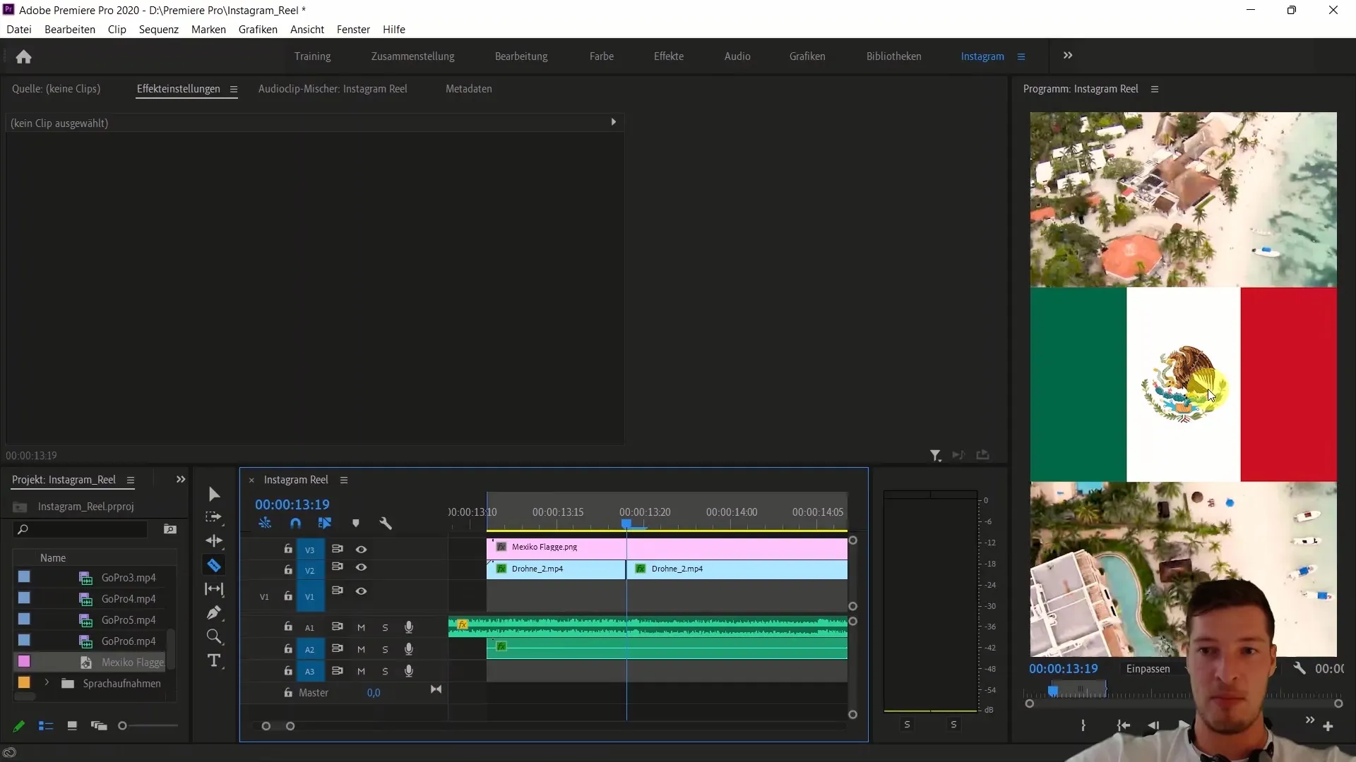Open the Datei menu

click(x=19, y=29)
